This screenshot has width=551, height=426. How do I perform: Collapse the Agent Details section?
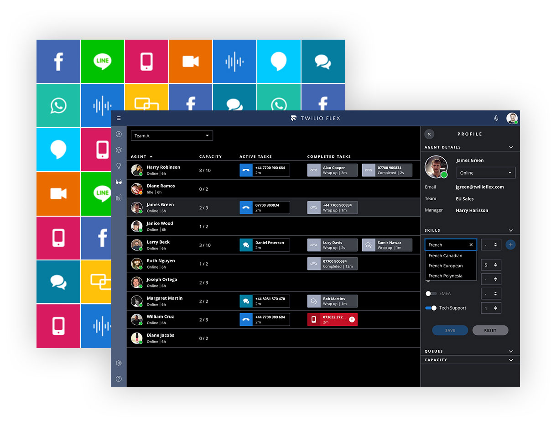(x=511, y=147)
